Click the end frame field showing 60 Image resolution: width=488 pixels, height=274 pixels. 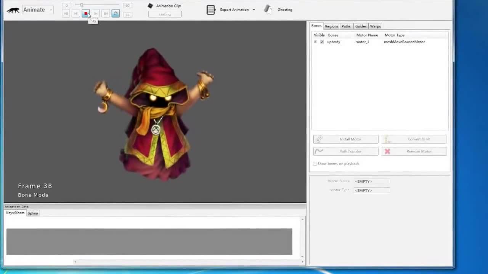127,6
